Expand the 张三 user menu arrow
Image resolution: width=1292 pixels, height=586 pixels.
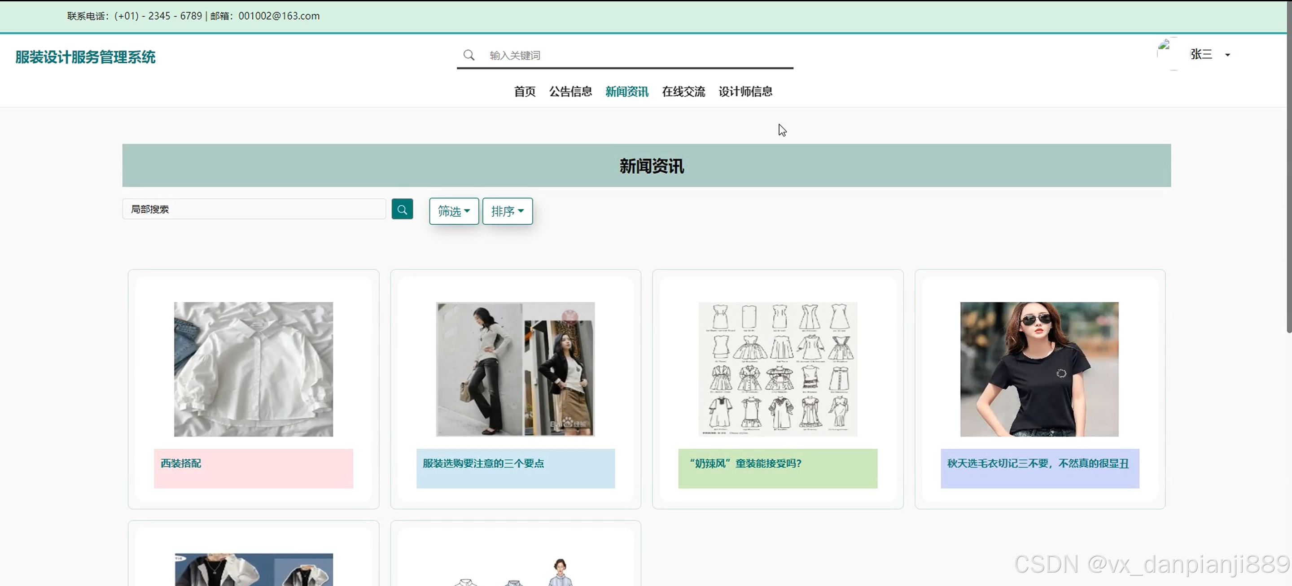(x=1227, y=55)
